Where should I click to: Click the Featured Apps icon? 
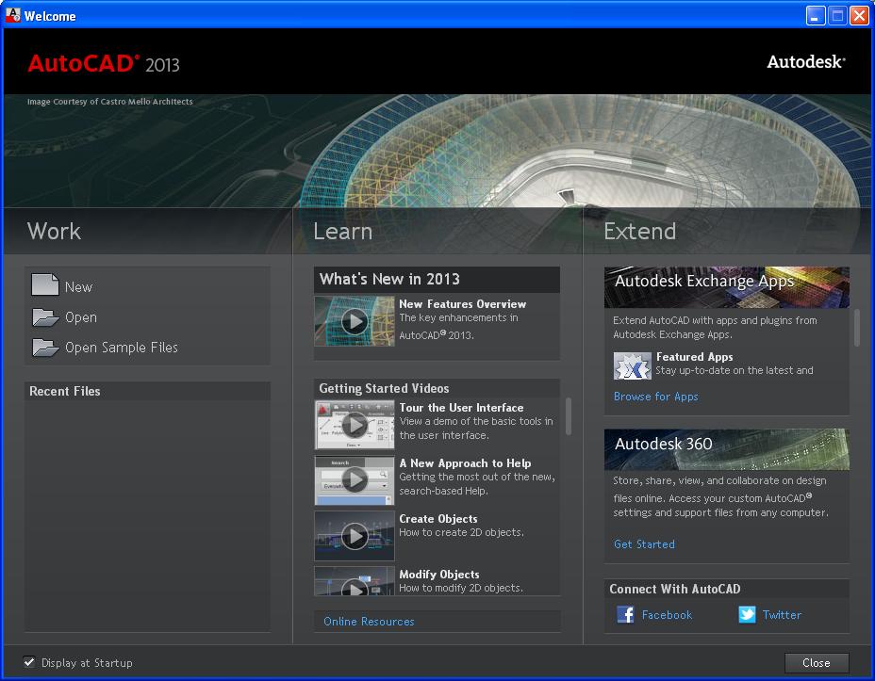pos(633,365)
